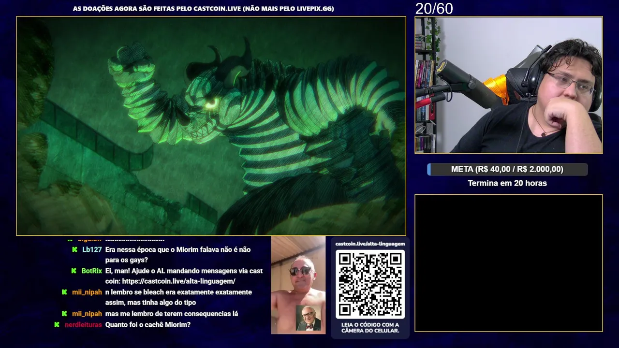Click the "Termina em 20 horas" text
The width and height of the screenshot is (619, 348).
(x=507, y=183)
